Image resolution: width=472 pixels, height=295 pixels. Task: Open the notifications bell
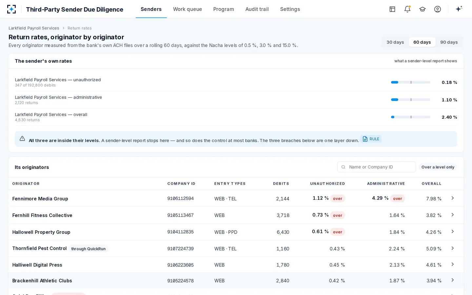(x=407, y=9)
